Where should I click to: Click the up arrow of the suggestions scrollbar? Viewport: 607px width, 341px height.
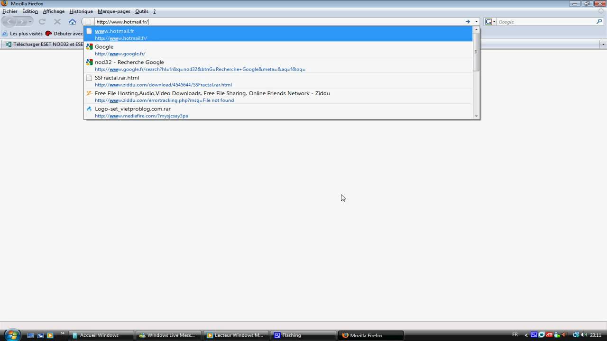(476, 29)
